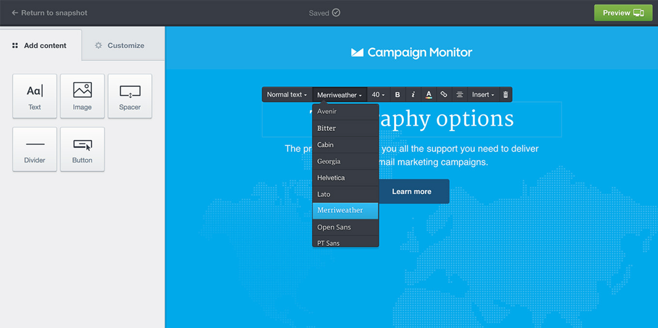Screen dimensions: 658x328
Task: Click the green Preview button
Action: pyautogui.click(x=623, y=13)
